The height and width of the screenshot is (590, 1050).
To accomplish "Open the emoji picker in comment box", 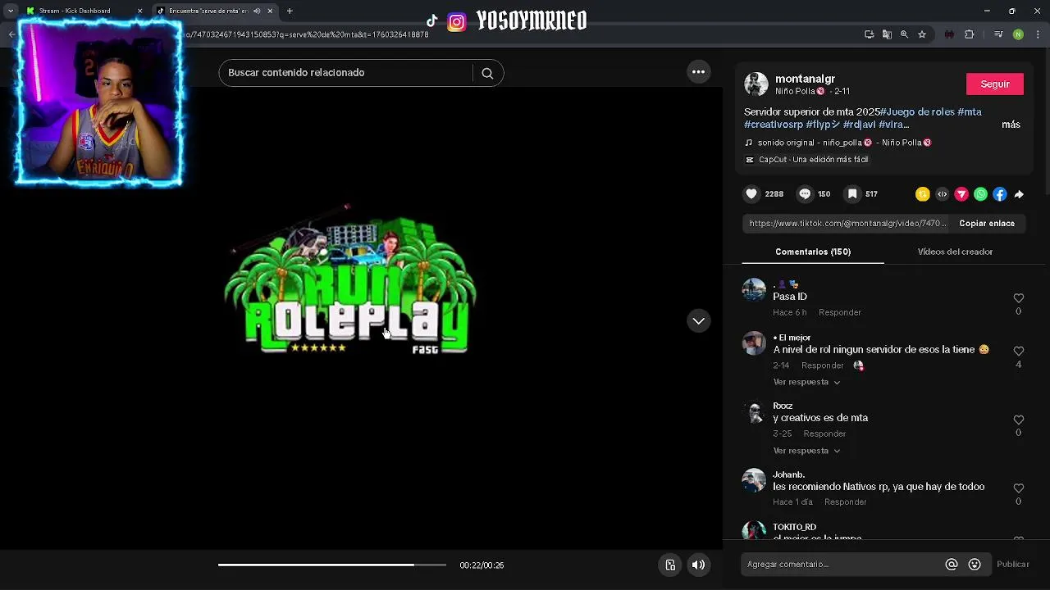I will (975, 564).
